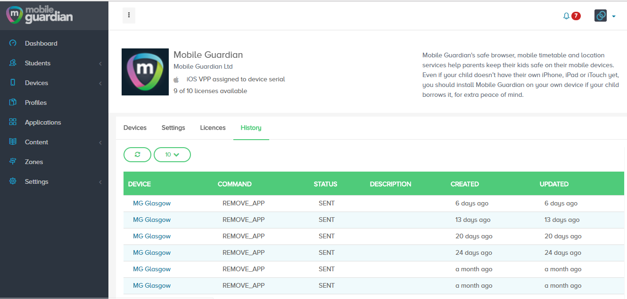Viewport: 627px width, 299px height.
Task: Click SENT status in the 20 days ago row
Action: pyautogui.click(x=327, y=236)
